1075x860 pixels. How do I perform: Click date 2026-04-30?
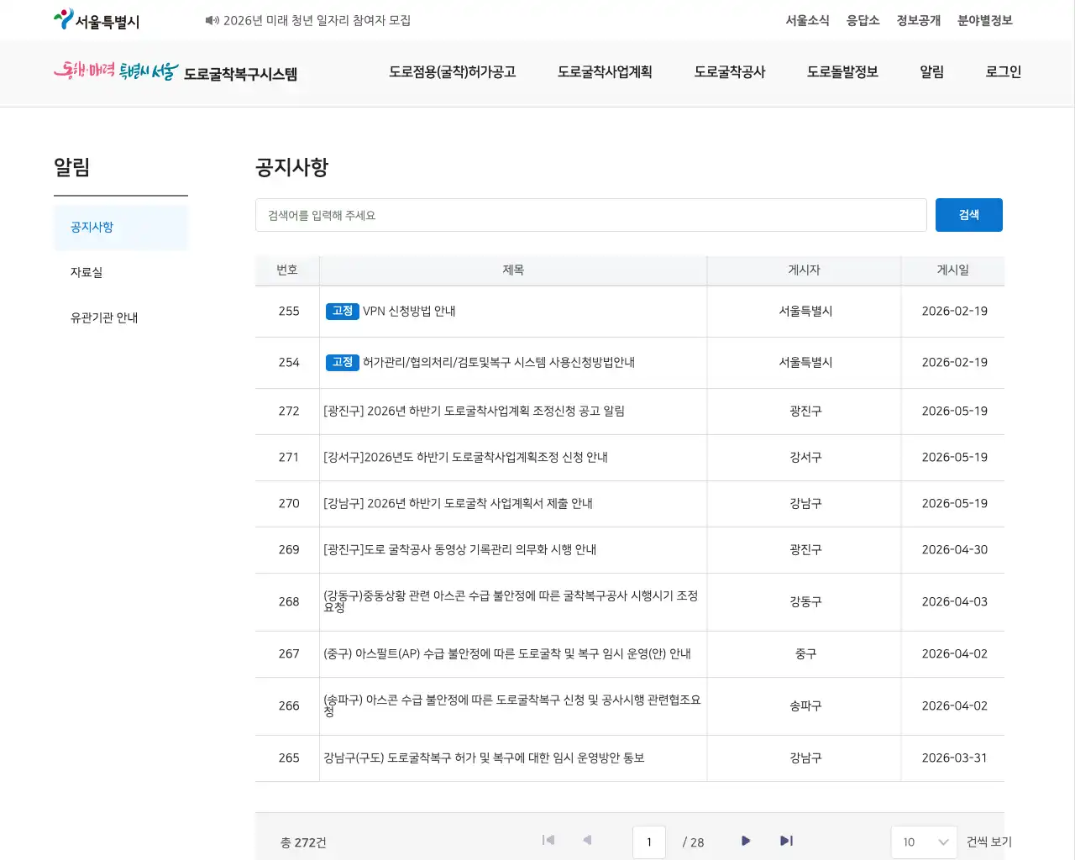coord(954,549)
